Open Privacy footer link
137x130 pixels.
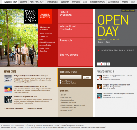56,125
